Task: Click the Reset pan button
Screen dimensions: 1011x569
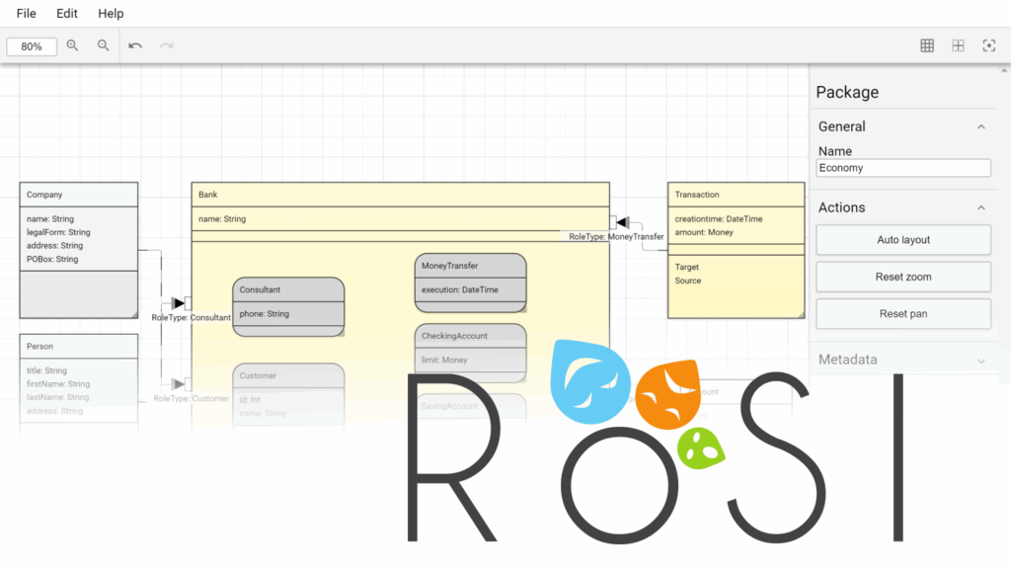Action: 903,314
